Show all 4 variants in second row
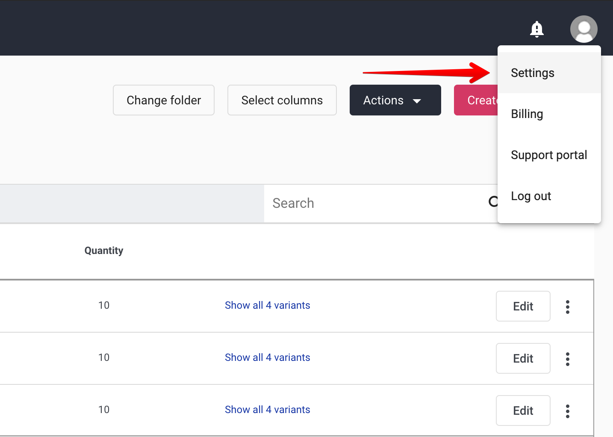The width and height of the screenshot is (613, 437). point(268,357)
